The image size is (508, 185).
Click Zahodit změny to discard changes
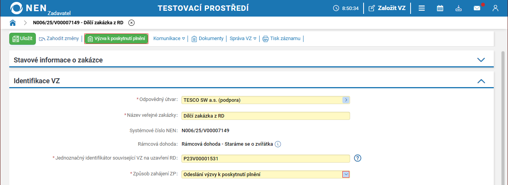click(59, 39)
